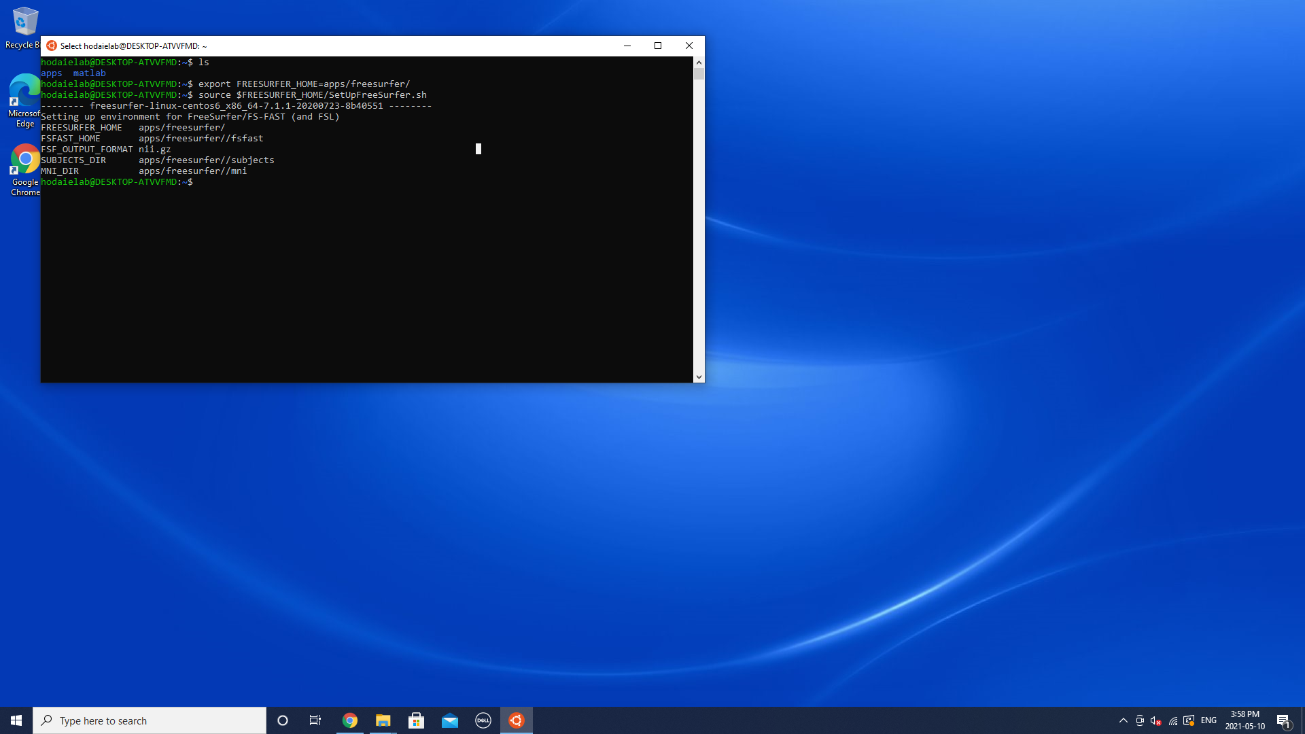The width and height of the screenshot is (1305, 734).
Task: Click the 'SUBJECTS_DIR' variable name
Action: [73, 160]
